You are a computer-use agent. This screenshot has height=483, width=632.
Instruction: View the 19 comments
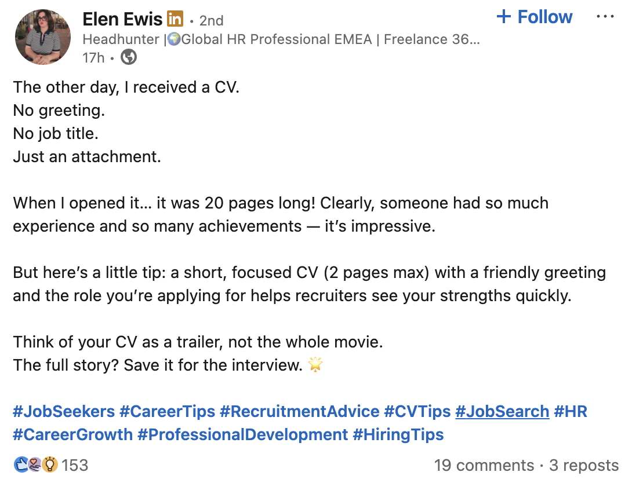click(484, 465)
